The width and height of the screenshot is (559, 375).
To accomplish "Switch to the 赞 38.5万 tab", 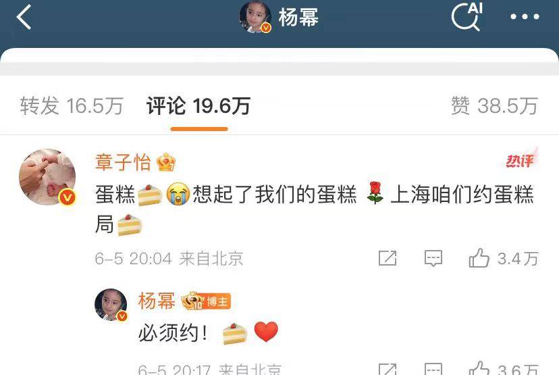I will (x=494, y=106).
